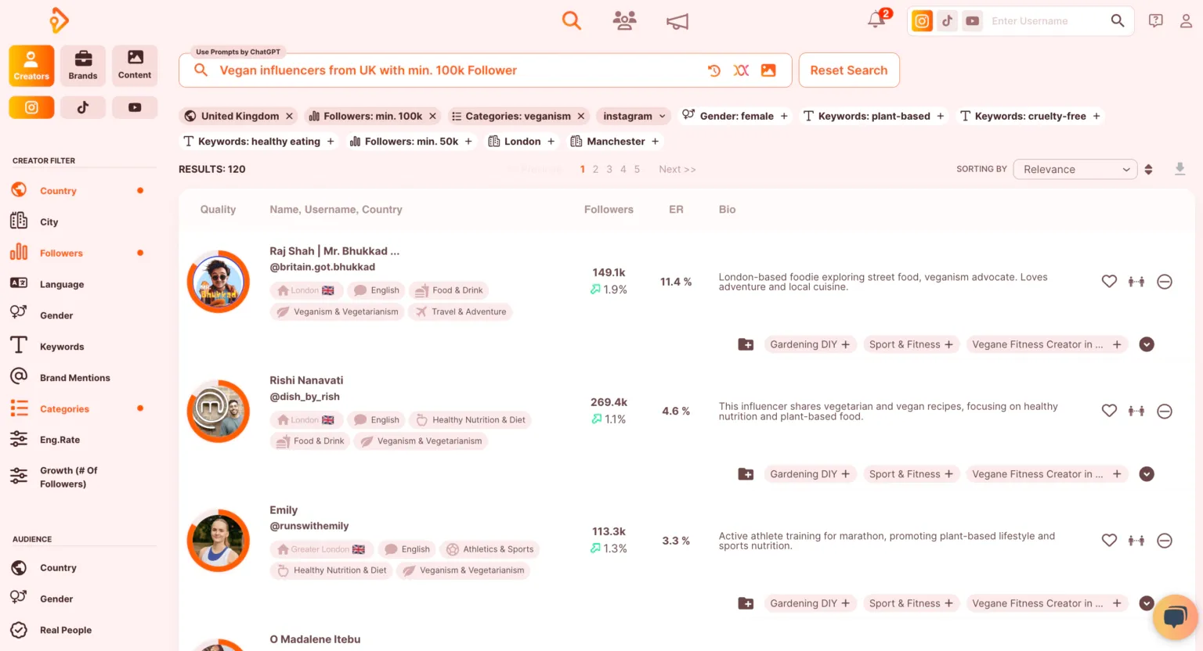Screen dimensions: 1203x651
Task: Open the audience group icon in top navigation
Action: coord(624,20)
